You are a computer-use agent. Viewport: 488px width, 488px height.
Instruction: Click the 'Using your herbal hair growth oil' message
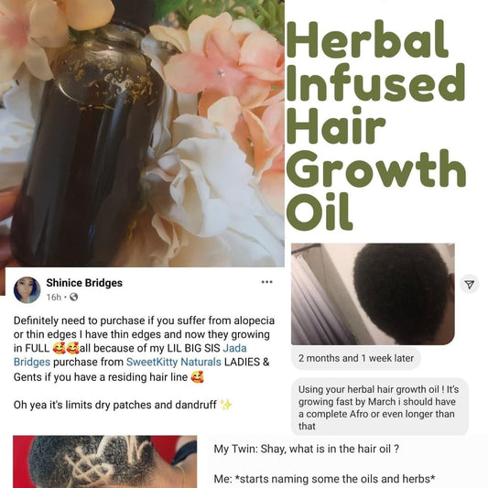(x=380, y=407)
